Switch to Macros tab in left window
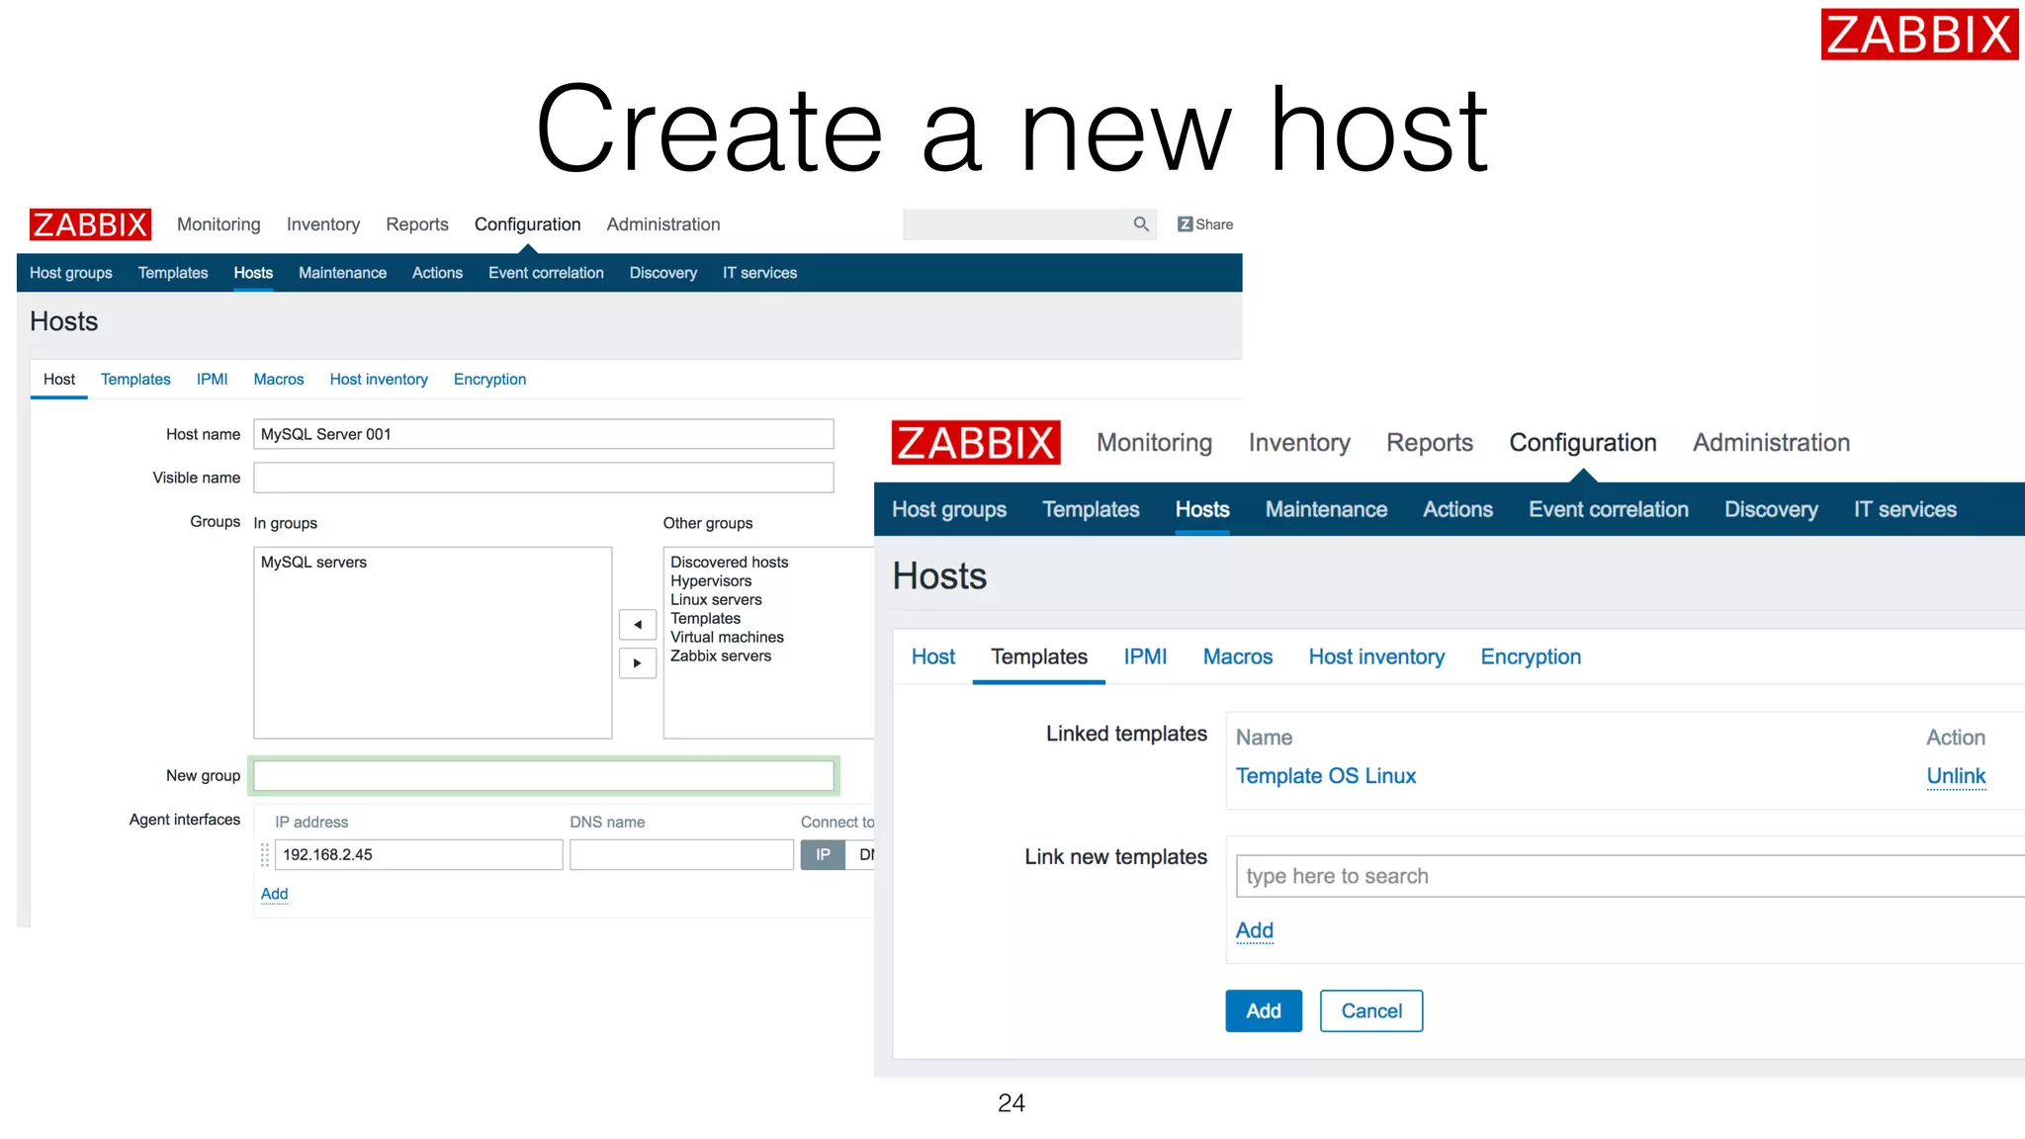Image resolution: width=2025 pixels, height=1139 pixels. [x=279, y=380]
